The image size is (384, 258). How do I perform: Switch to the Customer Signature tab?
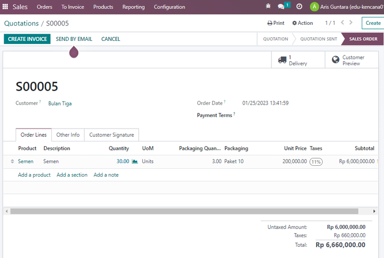pyautogui.click(x=112, y=135)
